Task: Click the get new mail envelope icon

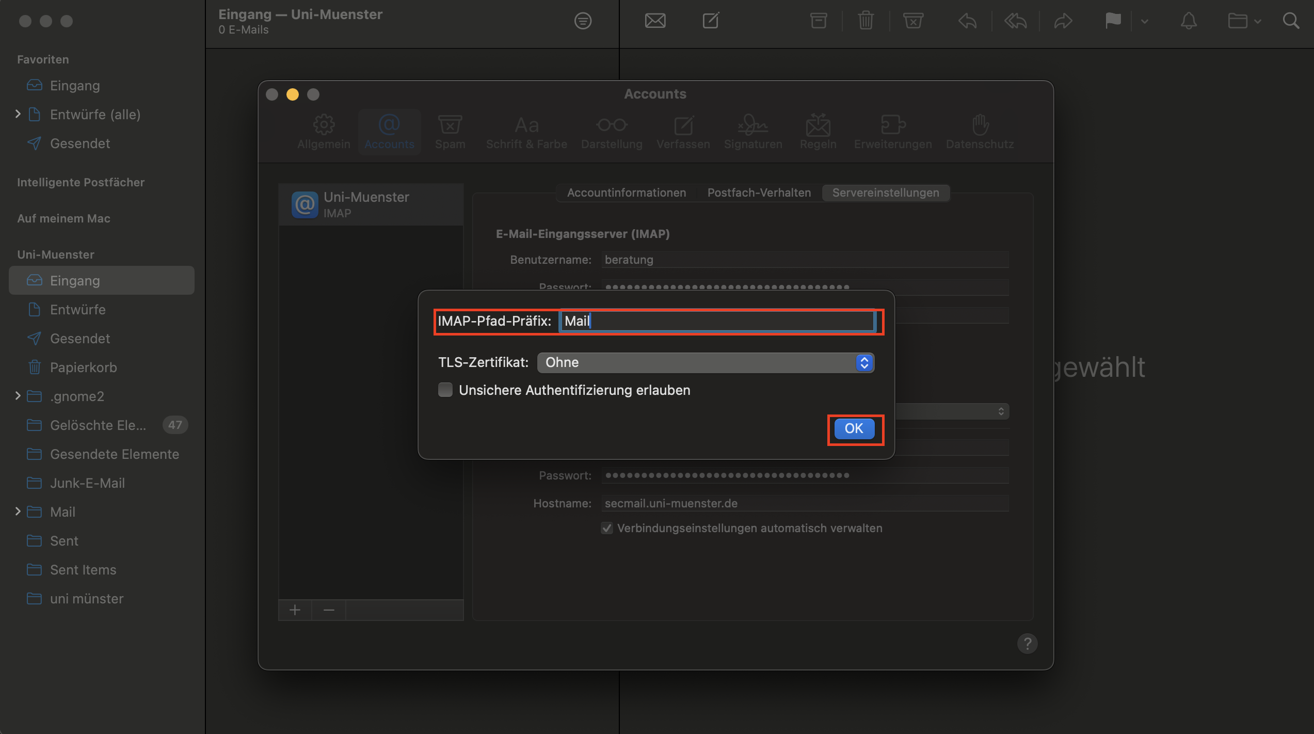Action: pyautogui.click(x=655, y=21)
